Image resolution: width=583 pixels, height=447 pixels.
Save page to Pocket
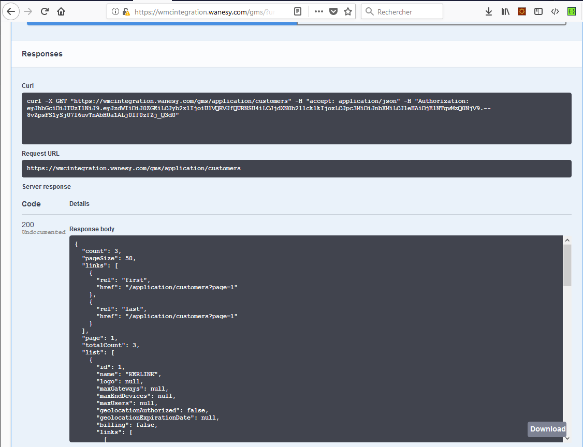pos(334,11)
